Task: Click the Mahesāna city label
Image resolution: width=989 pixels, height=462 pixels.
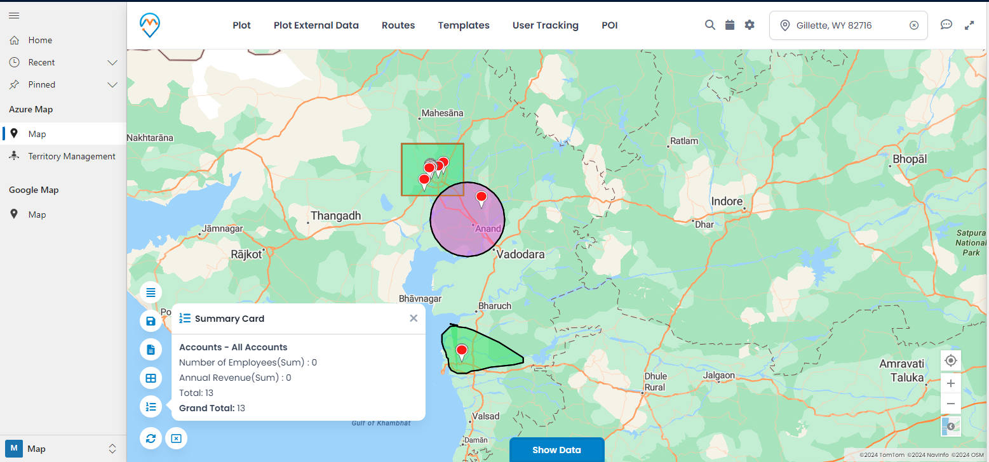Action: (443, 113)
